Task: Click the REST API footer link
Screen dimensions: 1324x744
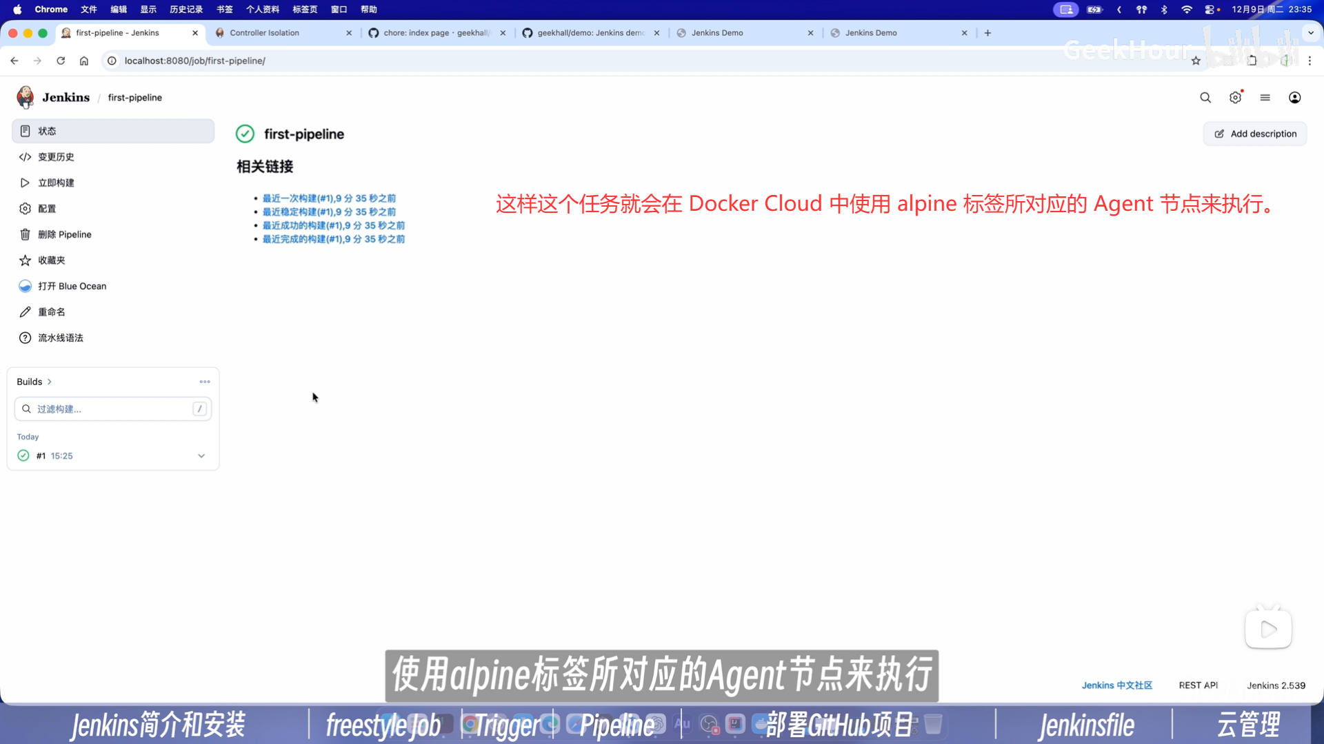Action: pyautogui.click(x=1198, y=685)
